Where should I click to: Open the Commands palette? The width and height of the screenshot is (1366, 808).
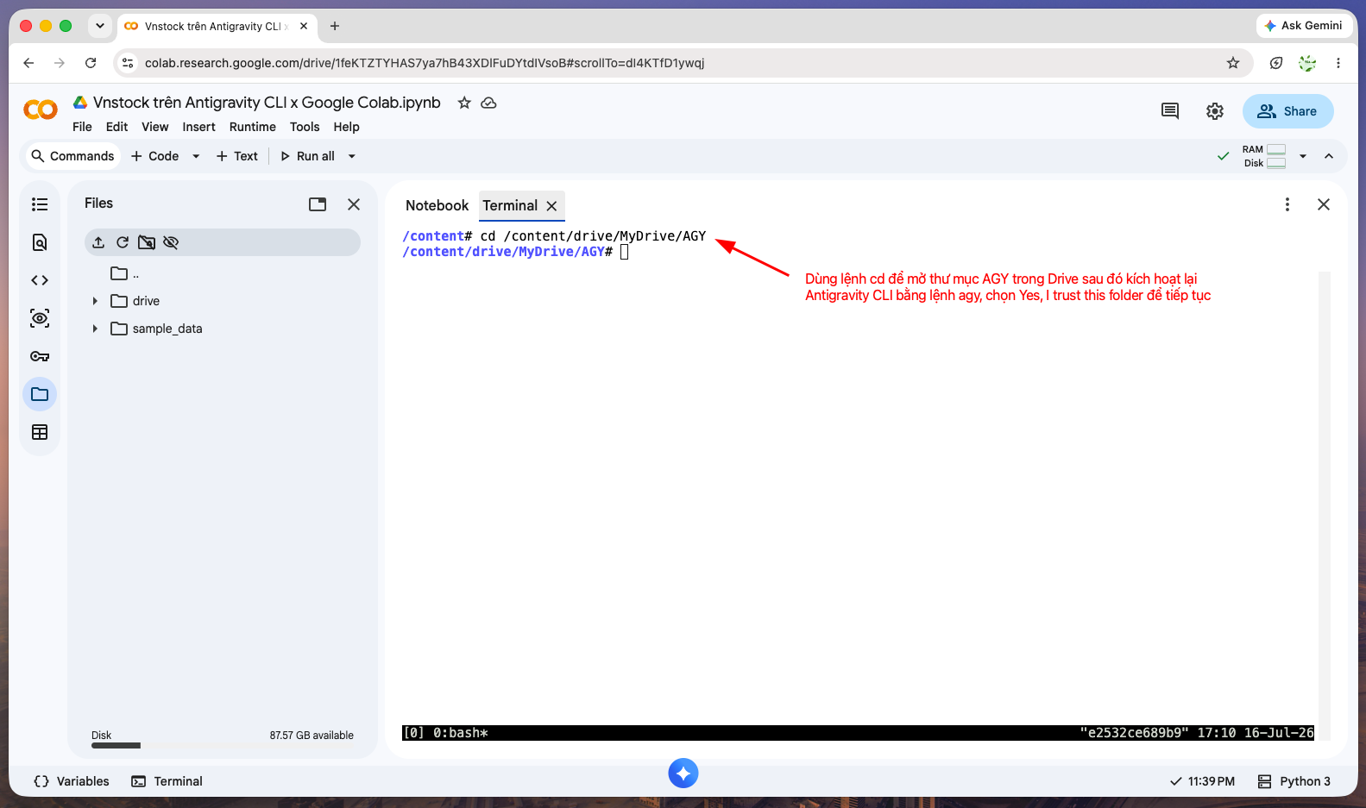pos(72,156)
